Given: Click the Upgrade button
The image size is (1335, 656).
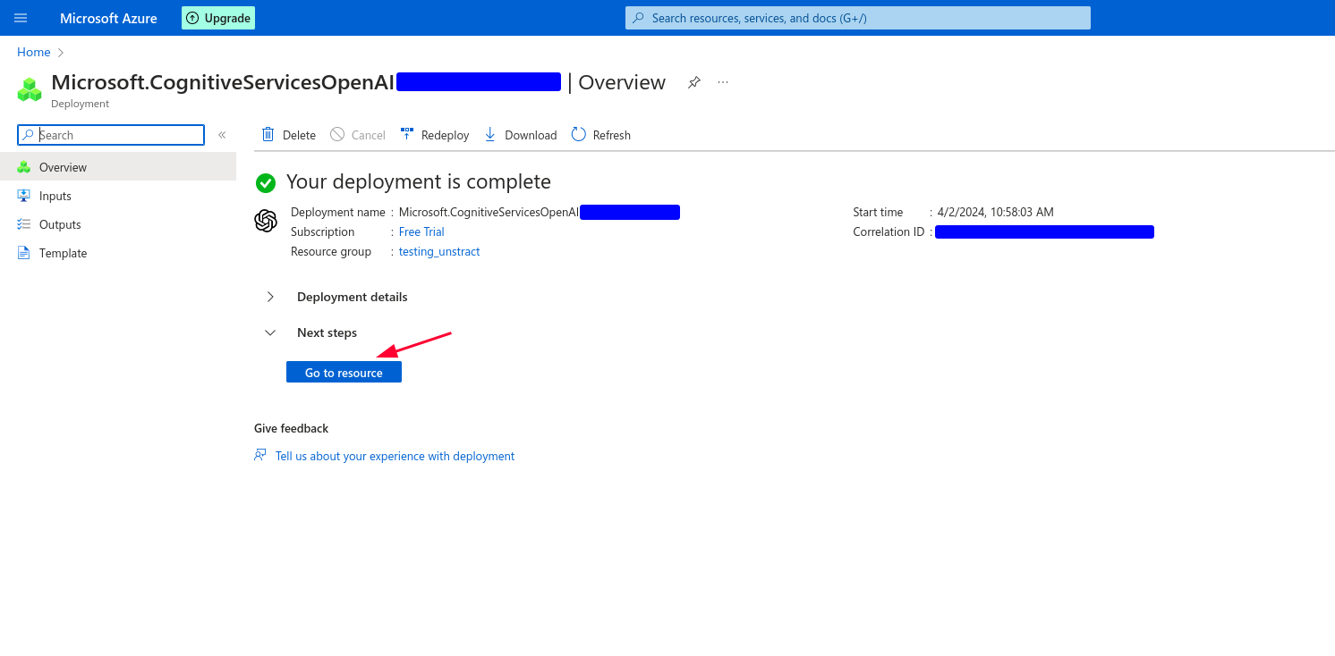Looking at the screenshot, I should [218, 18].
